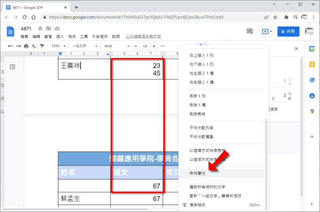Open the 工具 menu
320x212 pixels.
pyautogui.click(x=84, y=37)
